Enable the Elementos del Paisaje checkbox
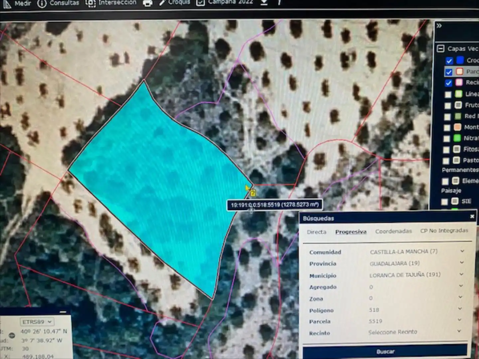The image size is (479, 359). (445, 181)
